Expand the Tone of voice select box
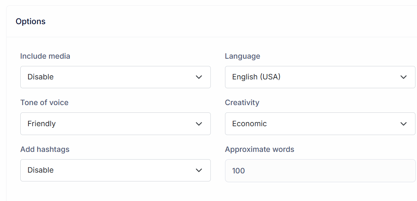 tap(115, 124)
